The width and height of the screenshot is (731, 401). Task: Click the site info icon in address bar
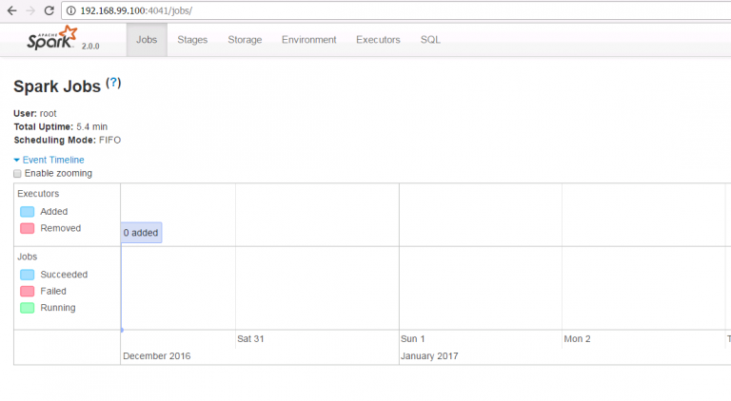tap(70, 10)
